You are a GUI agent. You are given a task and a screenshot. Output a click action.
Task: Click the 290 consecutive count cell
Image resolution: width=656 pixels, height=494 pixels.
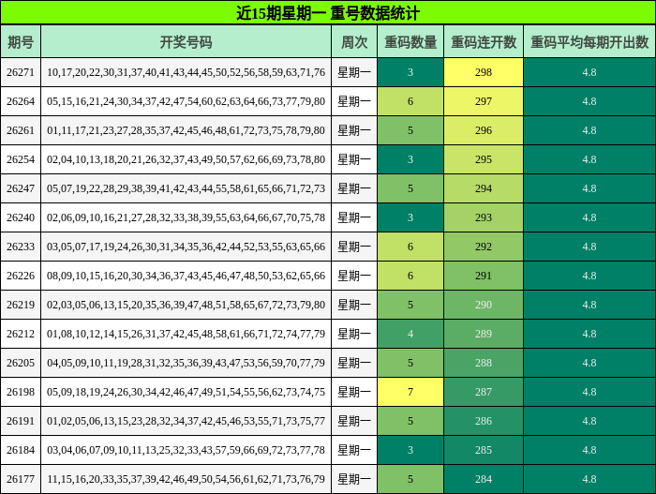[x=484, y=305]
